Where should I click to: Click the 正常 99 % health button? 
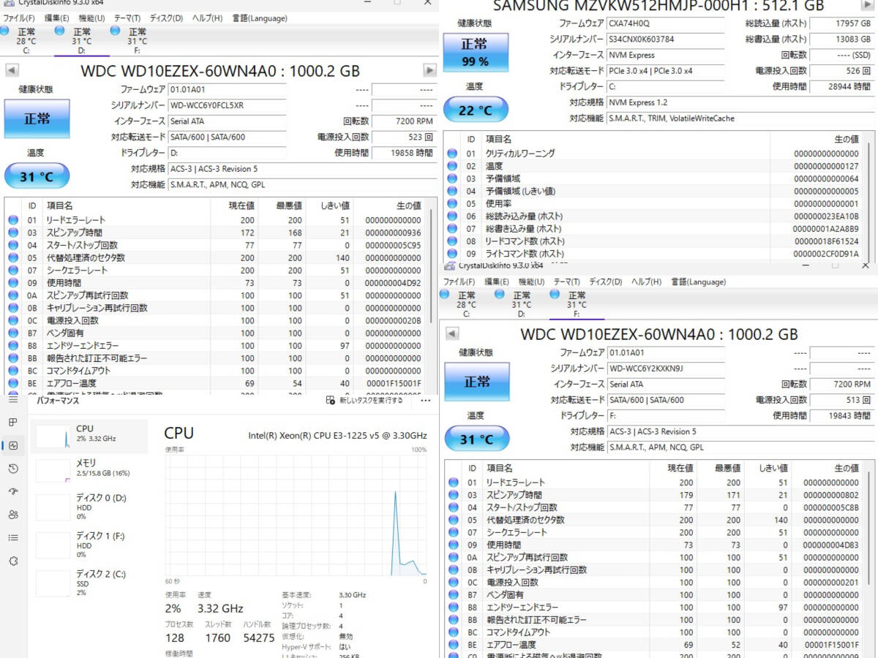pos(475,53)
